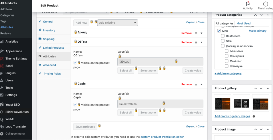The height and width of the screenshot is (140, 273).
Task: Select the second product gallery thumbnail
Action: pos(242,103)
